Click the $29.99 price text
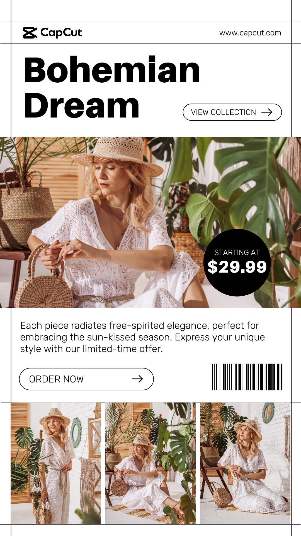301x536 pixels. (x=237, y=267)
